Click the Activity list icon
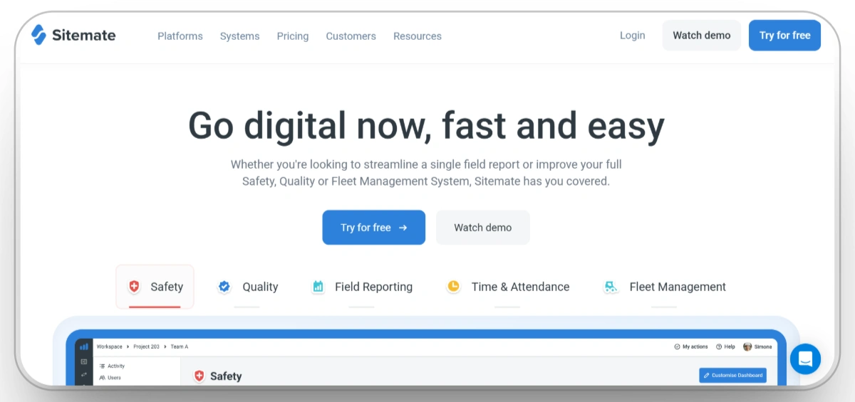The height and width of the screenshot is (402, 855). click(x=102, y=366)
